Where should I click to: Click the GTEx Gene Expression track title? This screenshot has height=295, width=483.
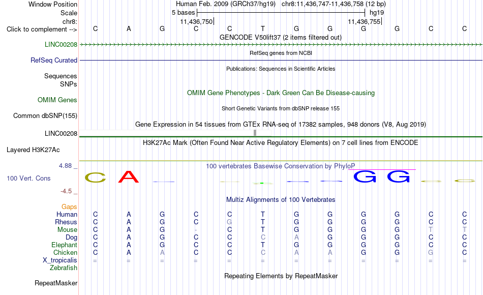[x=281, y=124]
